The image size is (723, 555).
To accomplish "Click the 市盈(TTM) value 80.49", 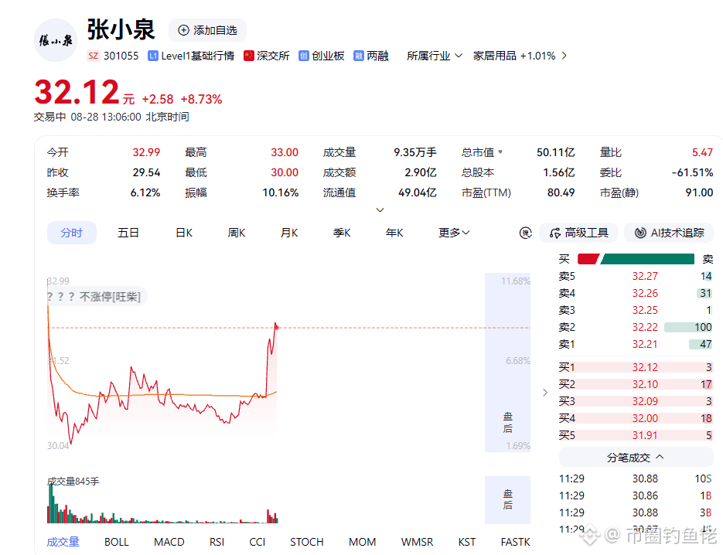I will [561, 192].
